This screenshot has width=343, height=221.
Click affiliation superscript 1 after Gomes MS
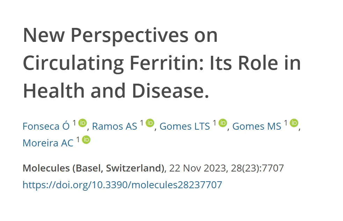286,123
